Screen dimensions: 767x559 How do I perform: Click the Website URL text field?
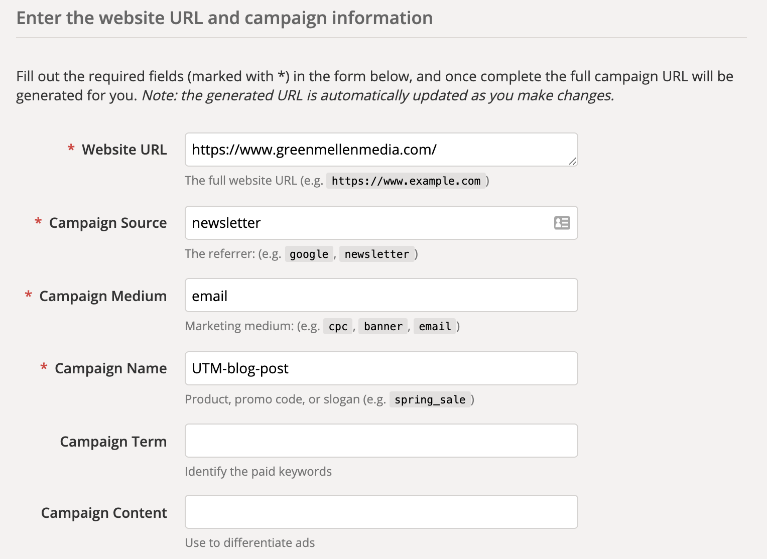click(x=371, y=150)
